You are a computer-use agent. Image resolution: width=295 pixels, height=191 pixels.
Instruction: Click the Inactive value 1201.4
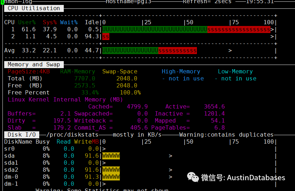(x=214, y=114)
